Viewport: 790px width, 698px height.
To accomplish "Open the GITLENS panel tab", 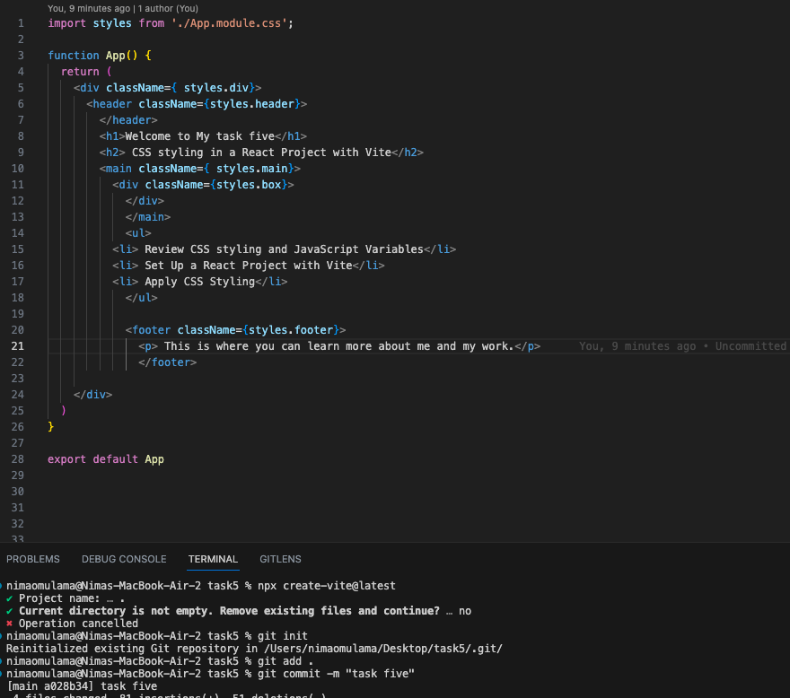I will (x=280, y=559).
